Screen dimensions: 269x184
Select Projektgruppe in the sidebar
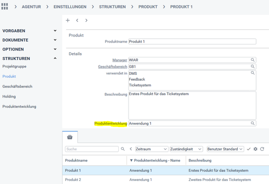click(14, 67)
